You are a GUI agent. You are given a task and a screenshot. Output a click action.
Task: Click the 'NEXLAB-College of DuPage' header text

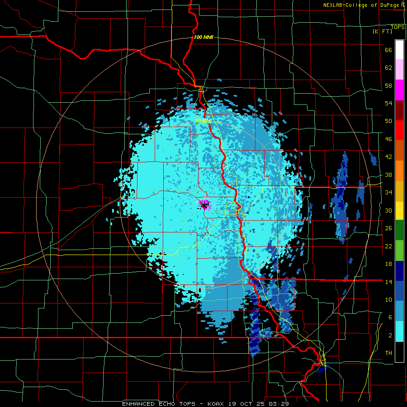pos(361,5)
